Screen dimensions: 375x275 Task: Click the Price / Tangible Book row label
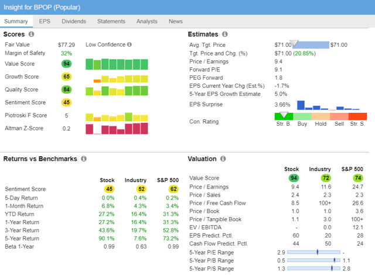click(215, 219)
